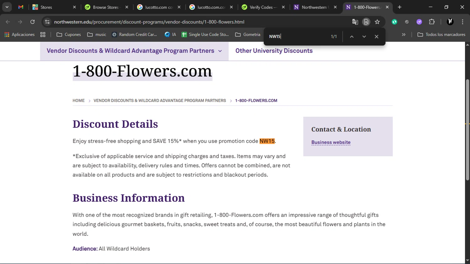Restore down the browser window

pyautogui.click(x=446, y=7)
